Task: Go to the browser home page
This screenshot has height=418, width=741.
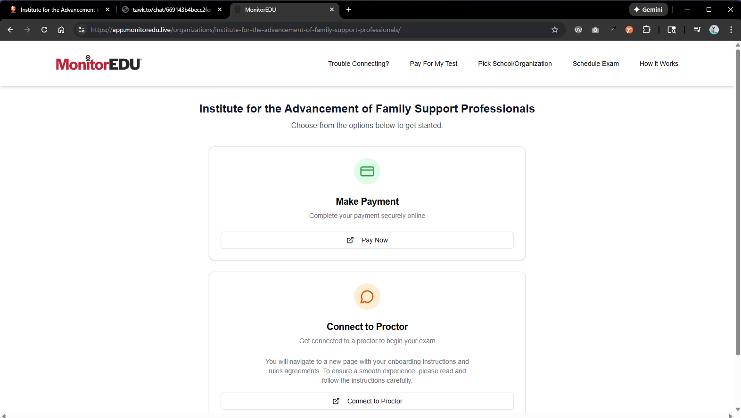Action: 61,30
